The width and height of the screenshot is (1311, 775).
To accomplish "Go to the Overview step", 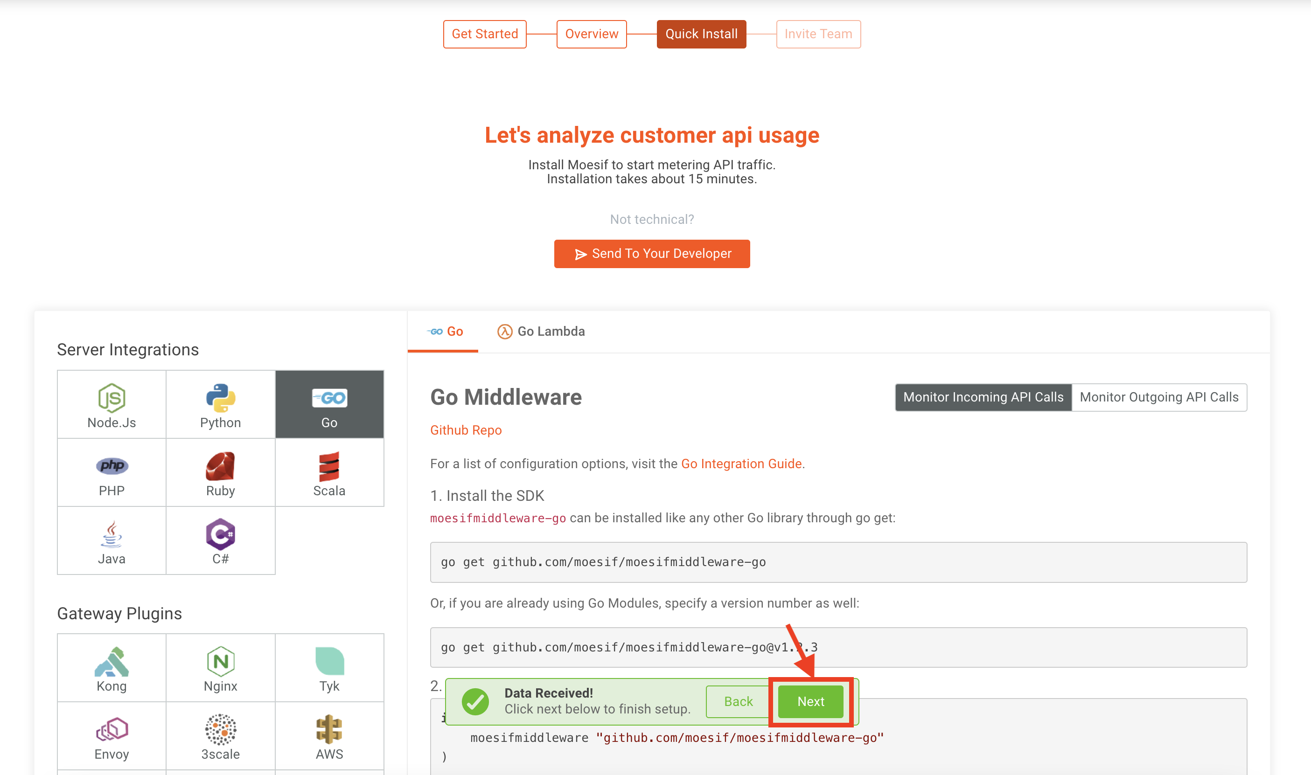I will [591, 35].
